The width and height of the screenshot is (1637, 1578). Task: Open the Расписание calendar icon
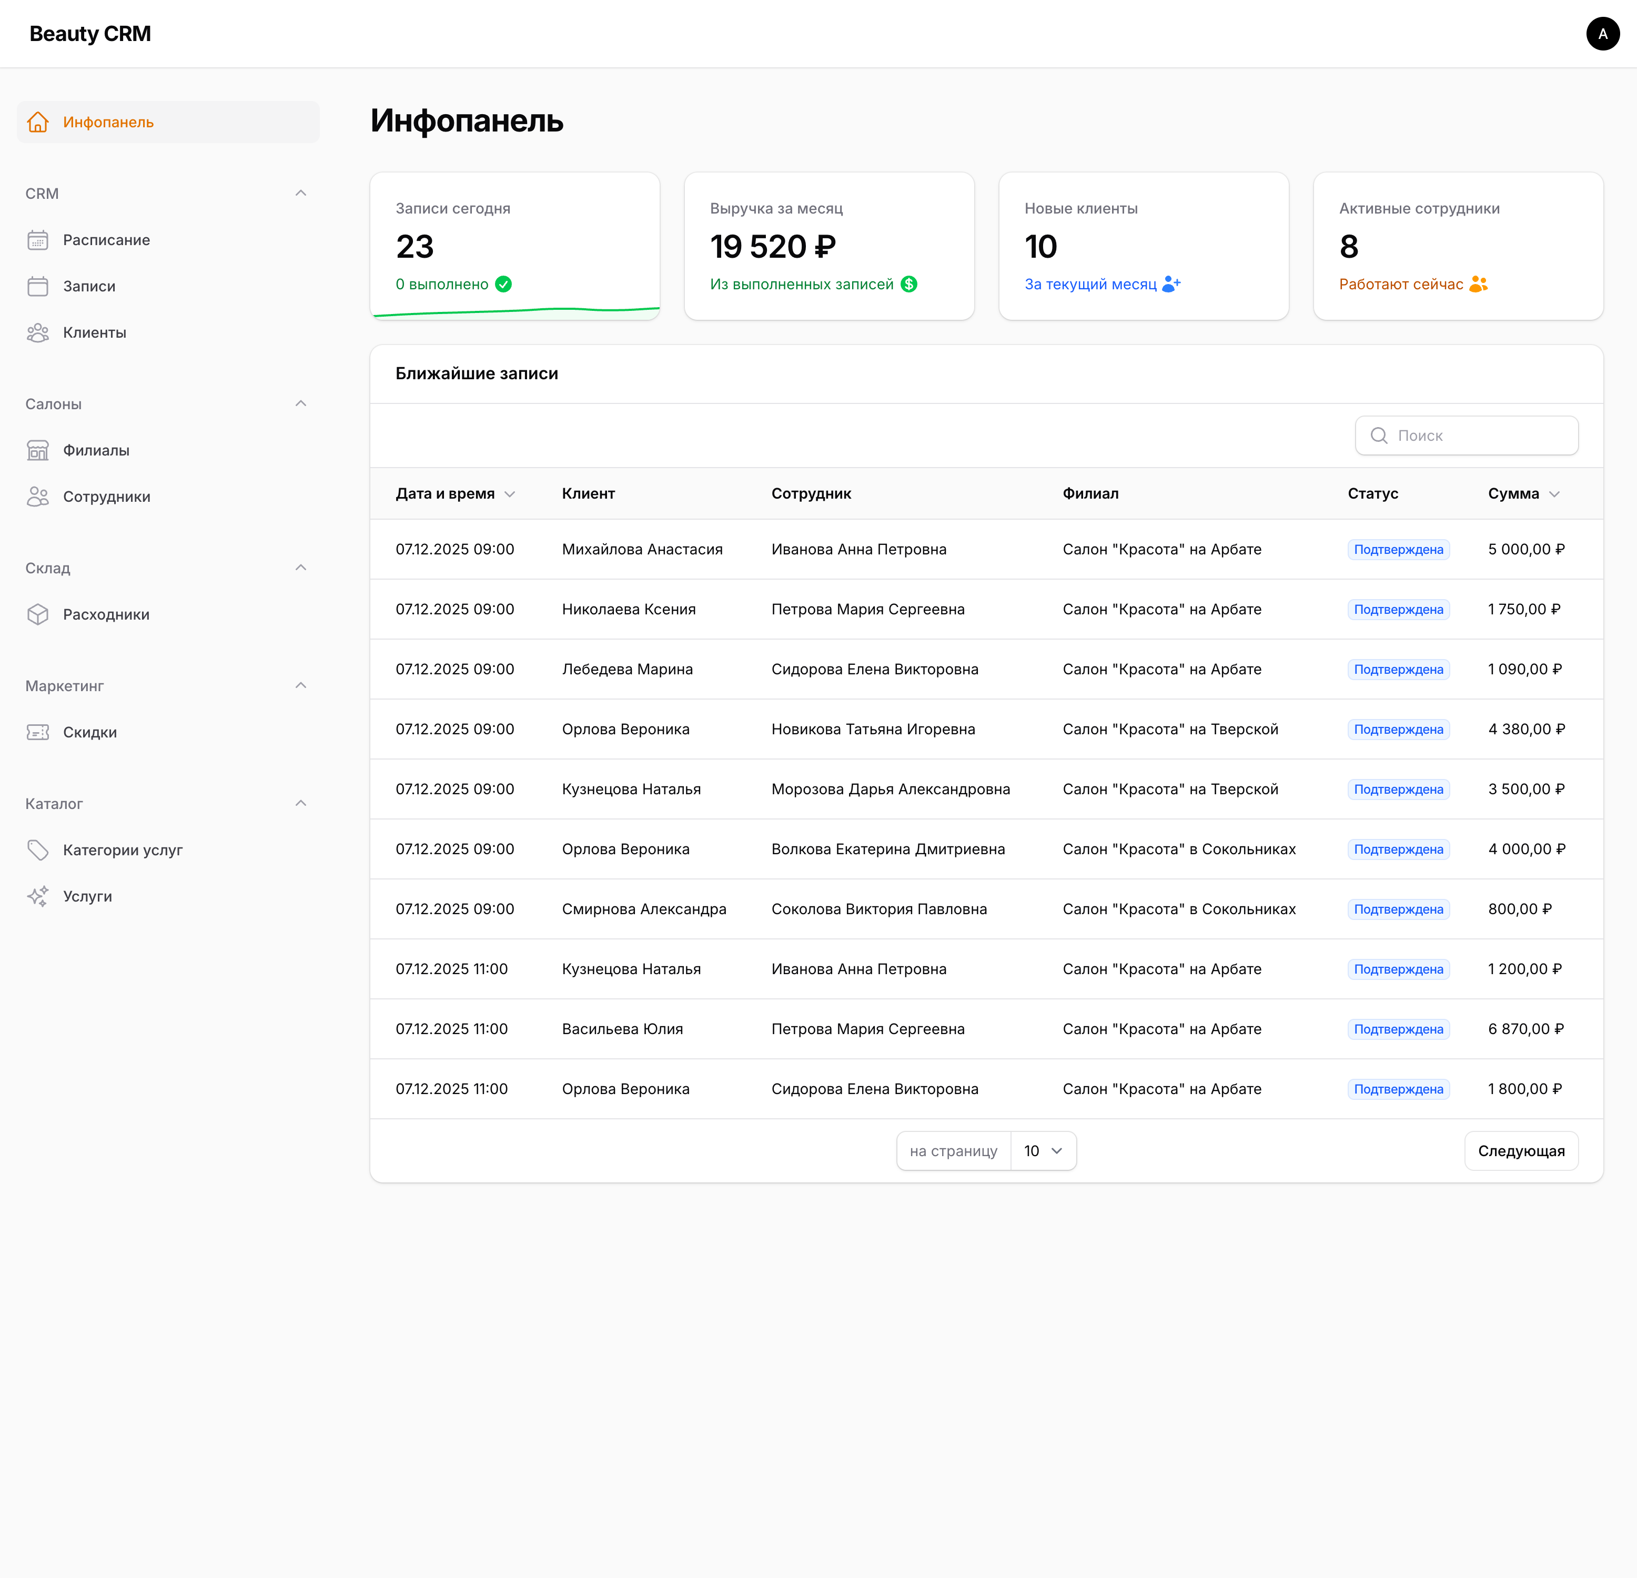[x=38, y=240]
